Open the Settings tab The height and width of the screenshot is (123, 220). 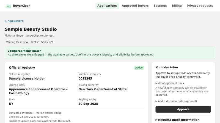coord(160,6)
